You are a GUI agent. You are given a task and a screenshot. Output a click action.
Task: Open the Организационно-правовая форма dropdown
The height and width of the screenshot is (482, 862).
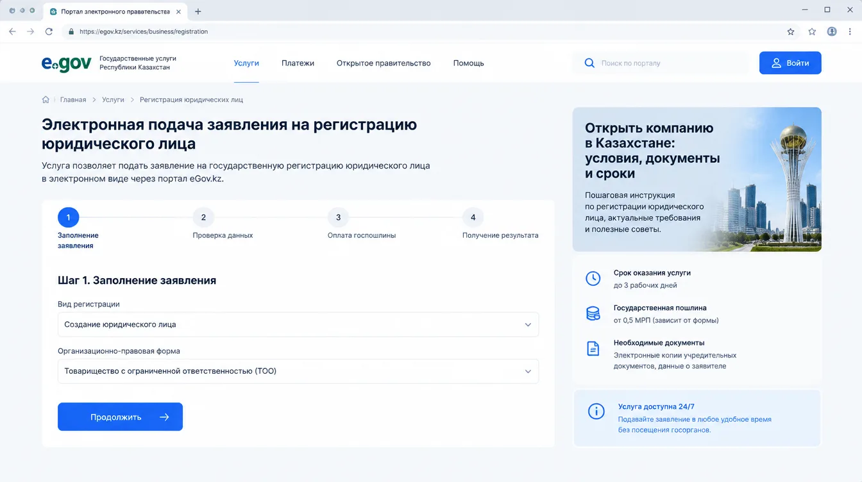point(298,371)
